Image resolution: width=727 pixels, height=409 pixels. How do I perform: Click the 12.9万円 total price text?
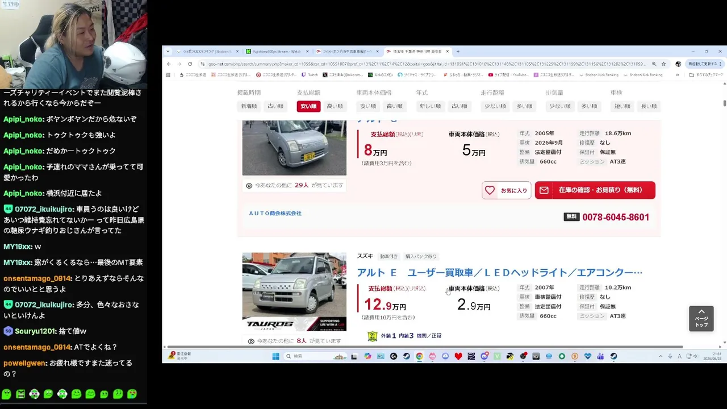pos(385,306)
